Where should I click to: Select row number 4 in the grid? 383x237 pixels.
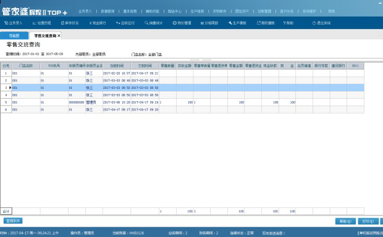[x=6, y=95]
